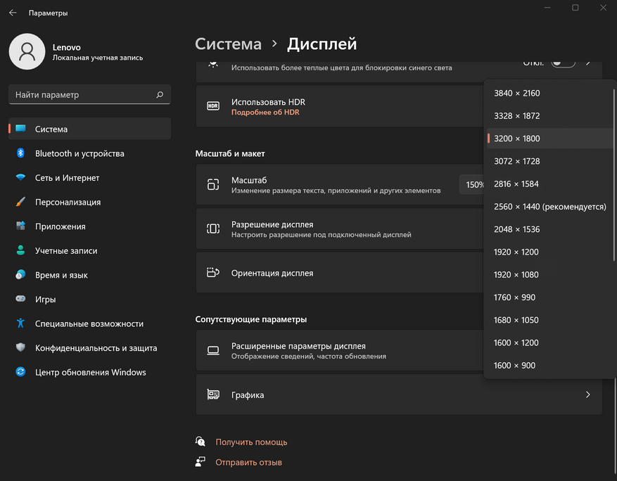Choose 2560 × 1440 (рекомендуется) resolution
This screenshot has width=617, height=481.
click(x=549, y=207)
